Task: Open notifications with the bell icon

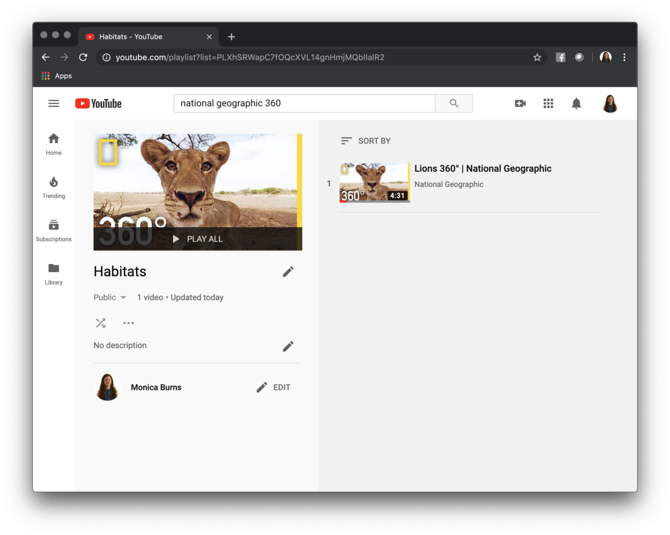Action: (x=576, y=103)
